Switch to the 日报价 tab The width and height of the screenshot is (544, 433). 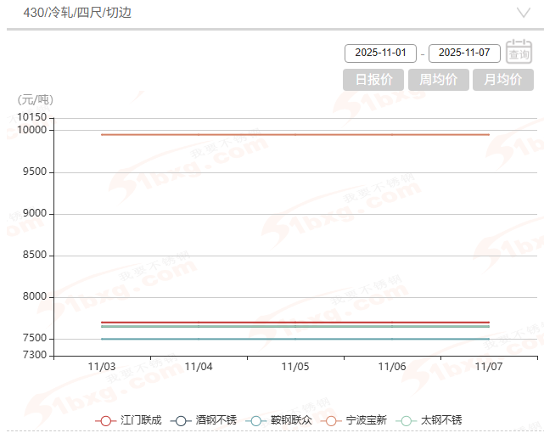coord(373,80)
